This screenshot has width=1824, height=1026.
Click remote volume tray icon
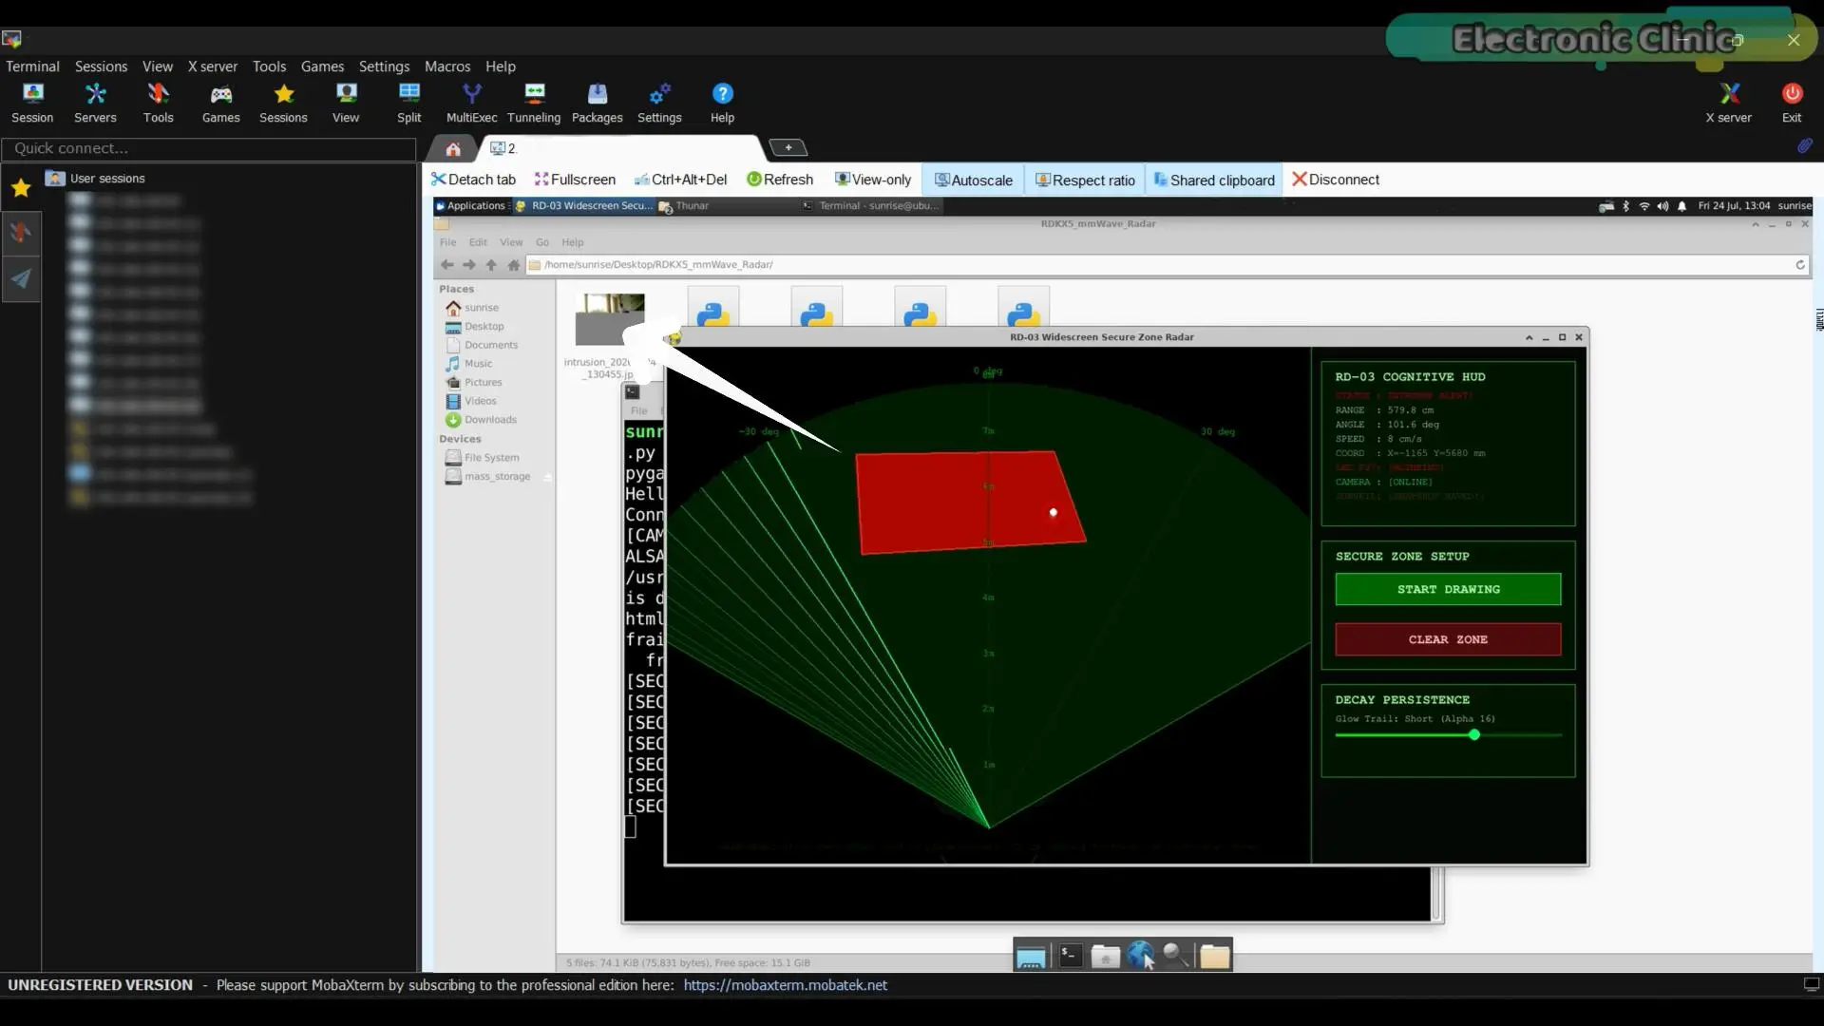pyautogui.click(x=1662, y=206)
